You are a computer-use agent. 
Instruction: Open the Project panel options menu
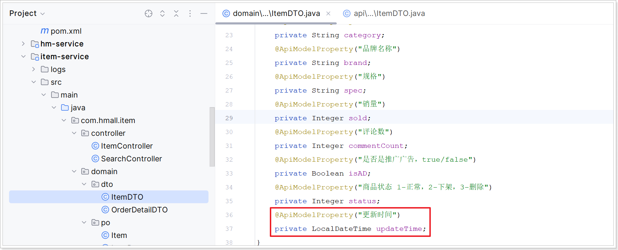coord(190,13)
